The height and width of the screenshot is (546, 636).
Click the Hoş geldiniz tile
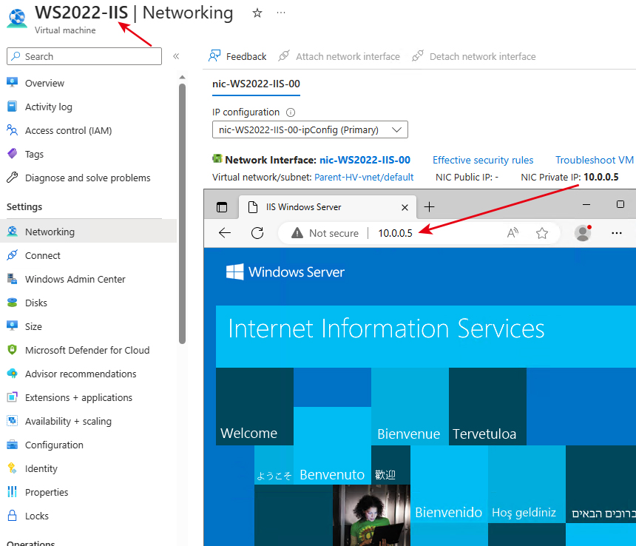point(527,485)
